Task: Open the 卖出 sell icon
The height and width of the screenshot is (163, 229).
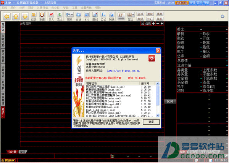Action: (x=60, y=16)
